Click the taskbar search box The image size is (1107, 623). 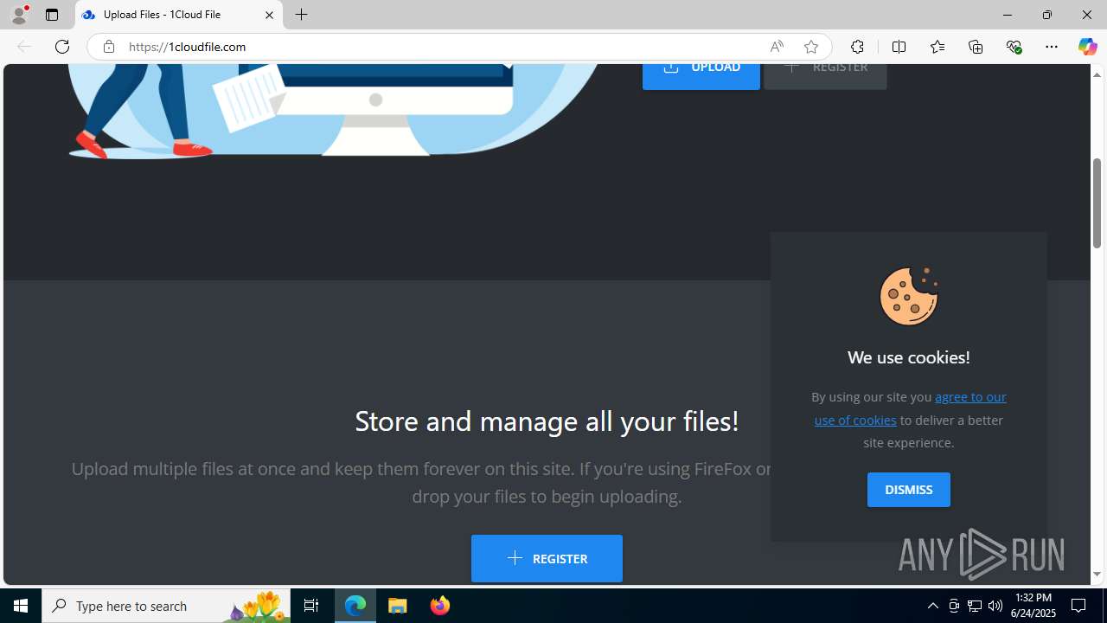pos(166,606)
